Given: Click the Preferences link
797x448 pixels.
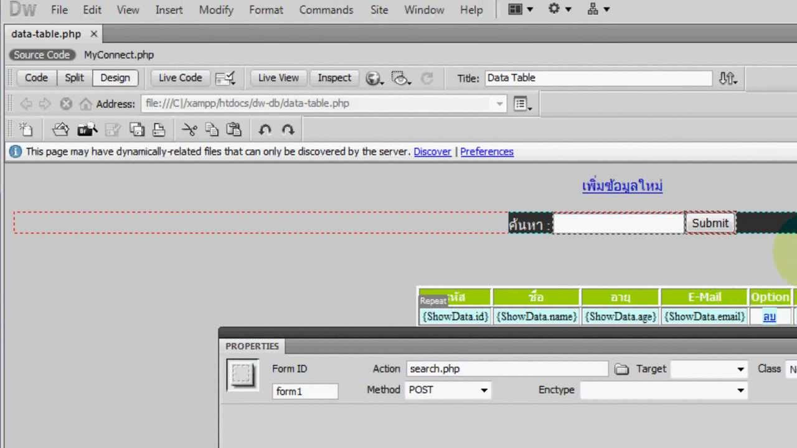Looking at the screenshot, I should 487,151.
